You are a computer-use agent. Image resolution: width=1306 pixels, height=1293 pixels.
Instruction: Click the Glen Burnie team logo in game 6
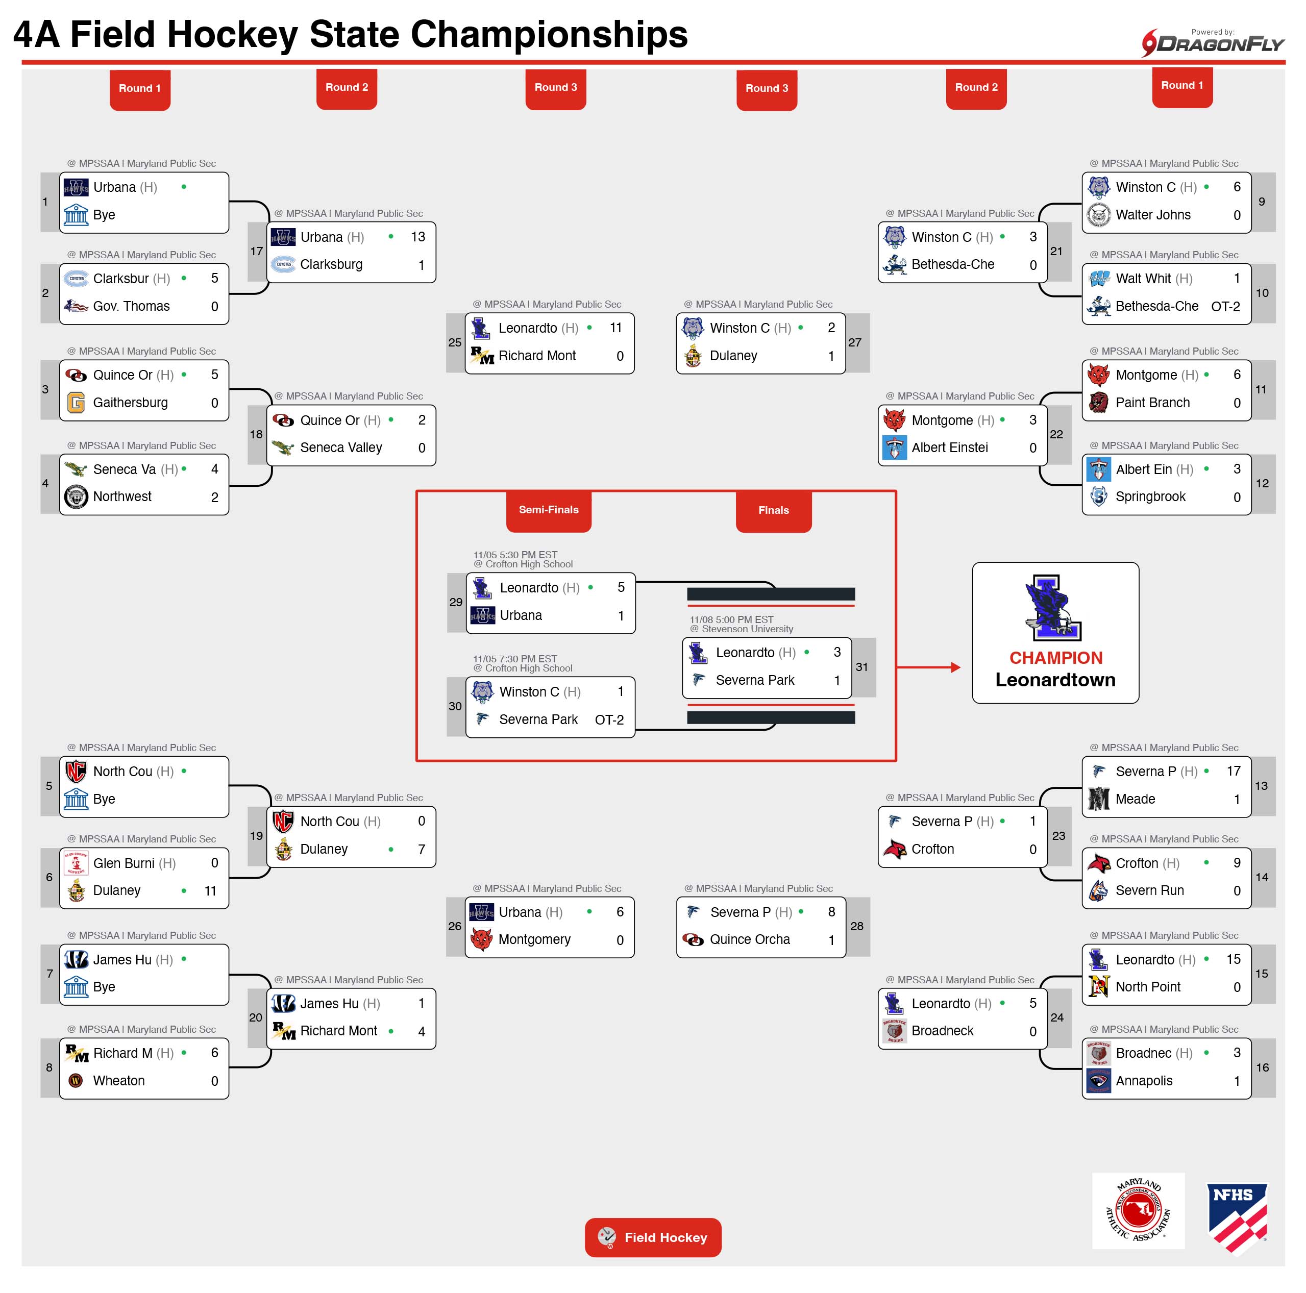click(x=76, y=863)
